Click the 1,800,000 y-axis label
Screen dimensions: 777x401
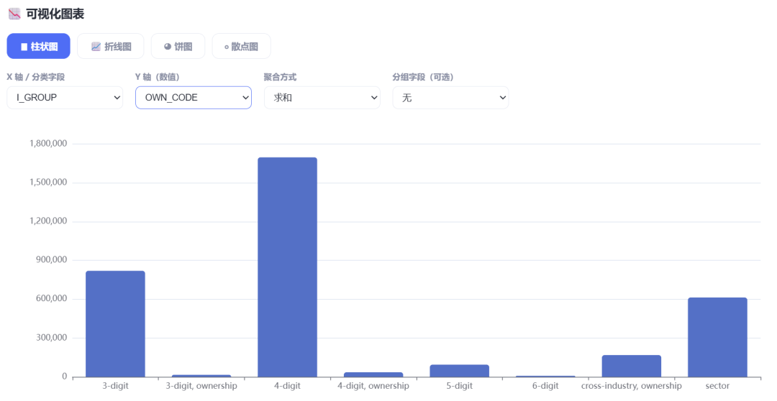point(48,144)
